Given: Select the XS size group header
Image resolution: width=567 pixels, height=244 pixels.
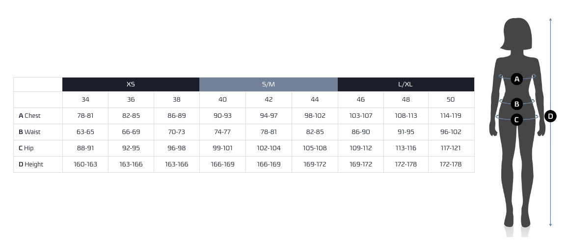Looking at the screenshot, I should pyautogui.click(x=131, y=84).
